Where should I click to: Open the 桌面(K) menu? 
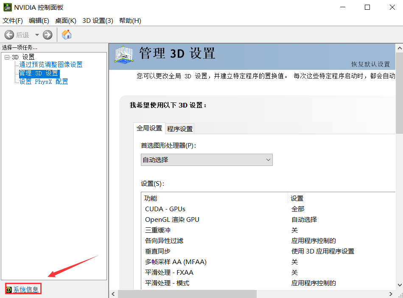(65, 20)
